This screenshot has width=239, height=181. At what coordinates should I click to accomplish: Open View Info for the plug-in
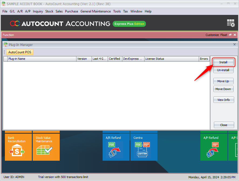pyautogui.click(x=223, y=100)
